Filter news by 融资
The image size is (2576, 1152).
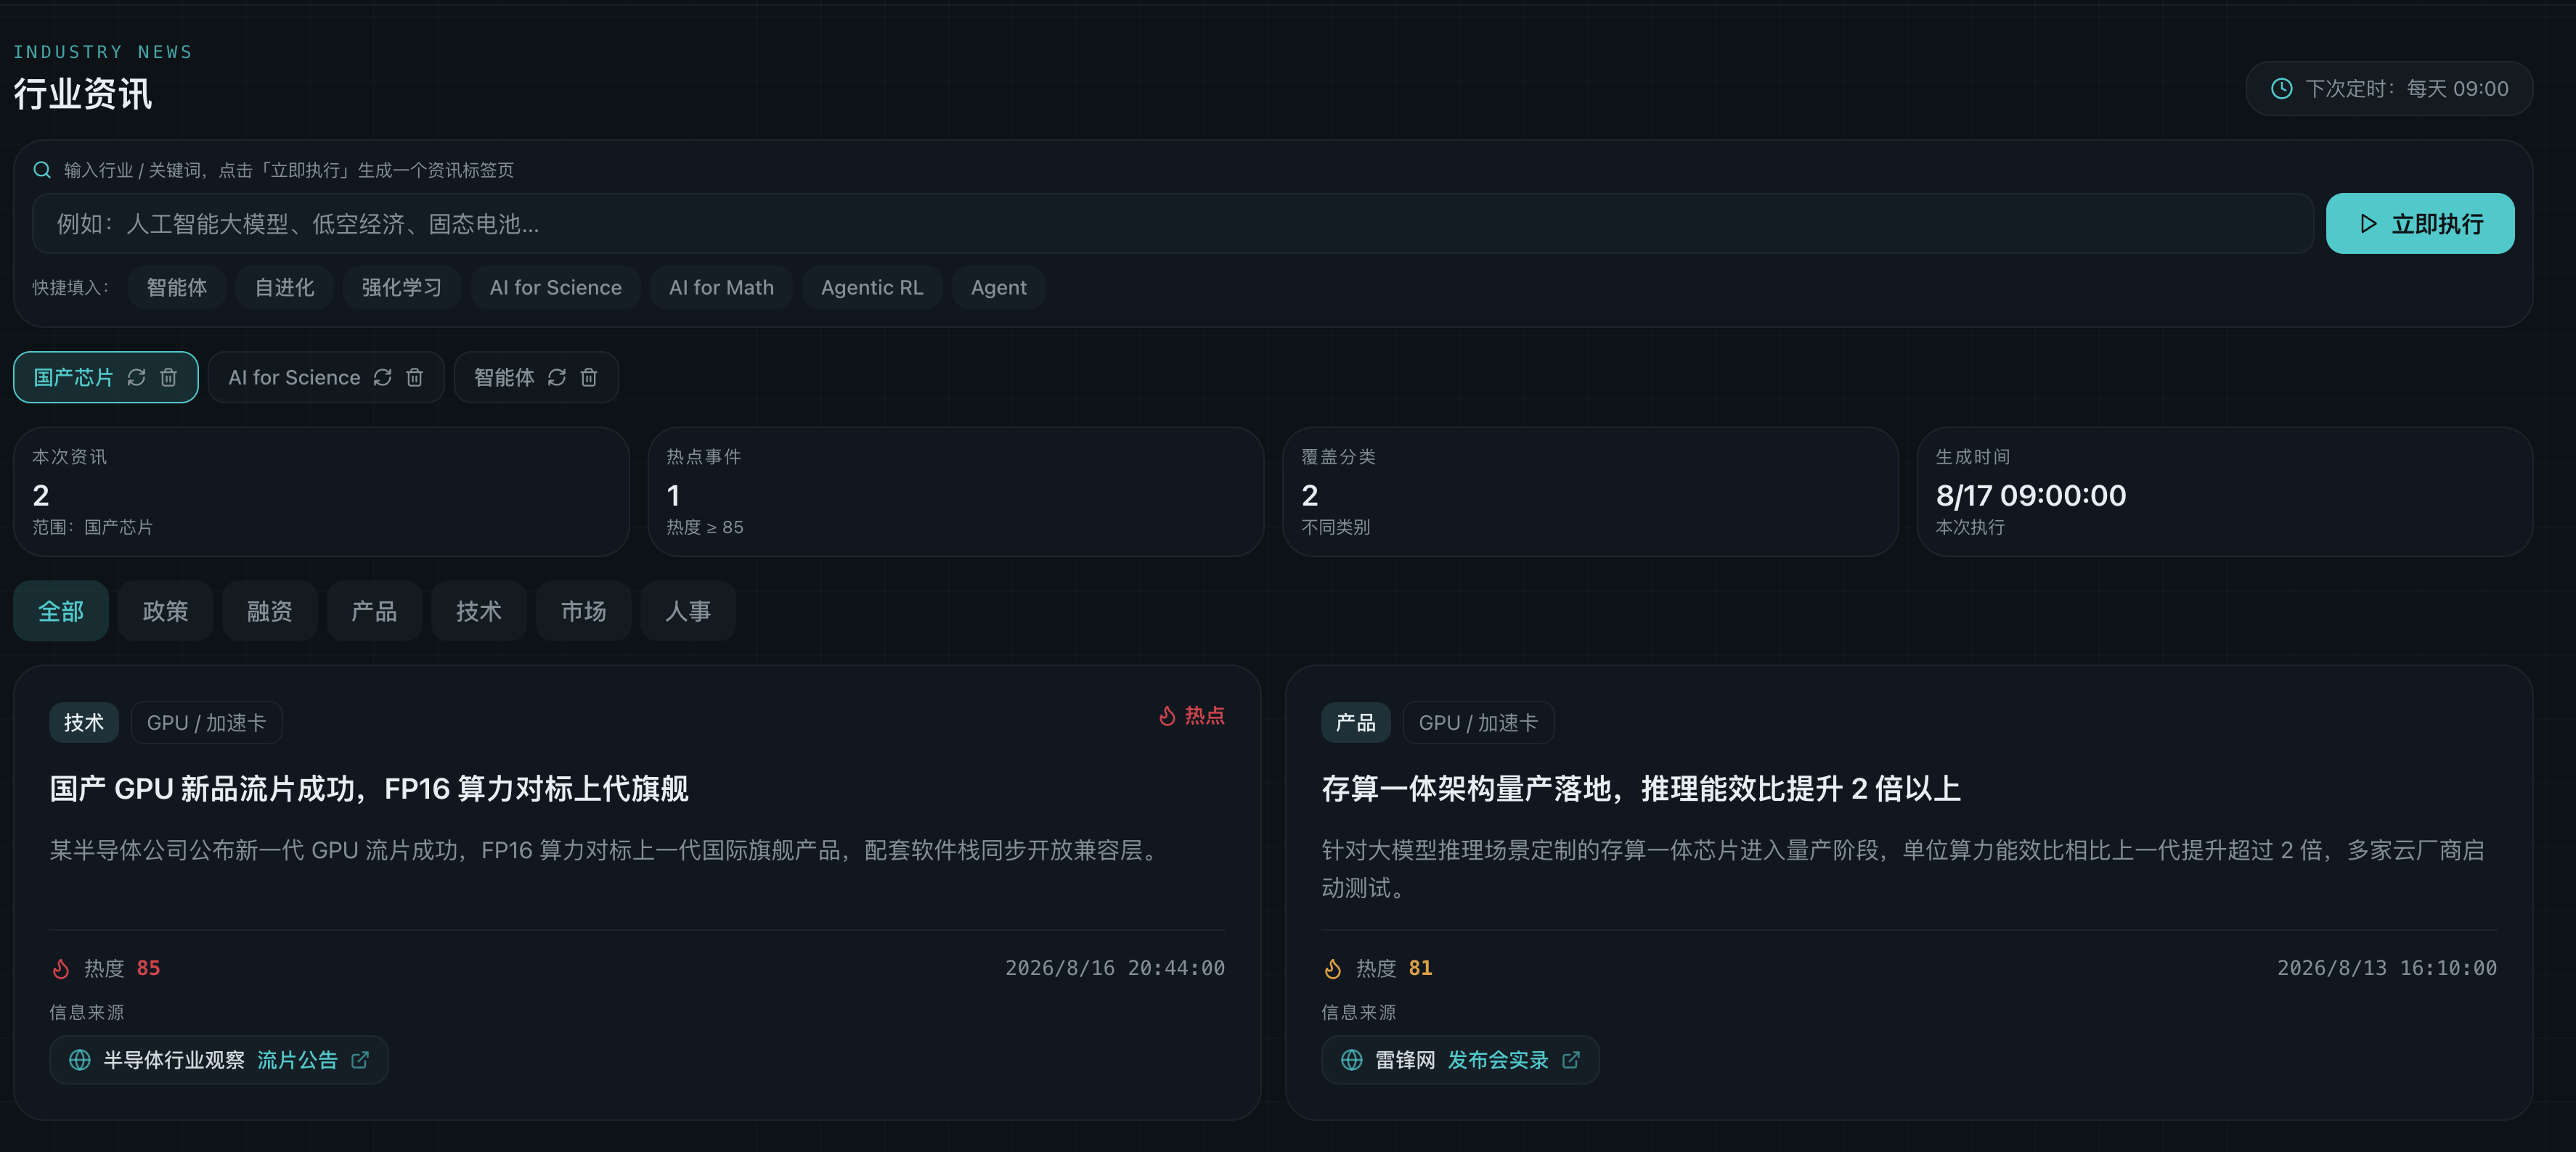coord(270,611)
